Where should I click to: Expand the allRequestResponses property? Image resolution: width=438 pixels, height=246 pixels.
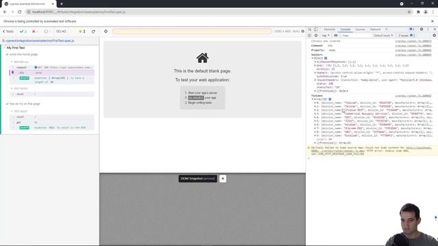tap(315, 62)
